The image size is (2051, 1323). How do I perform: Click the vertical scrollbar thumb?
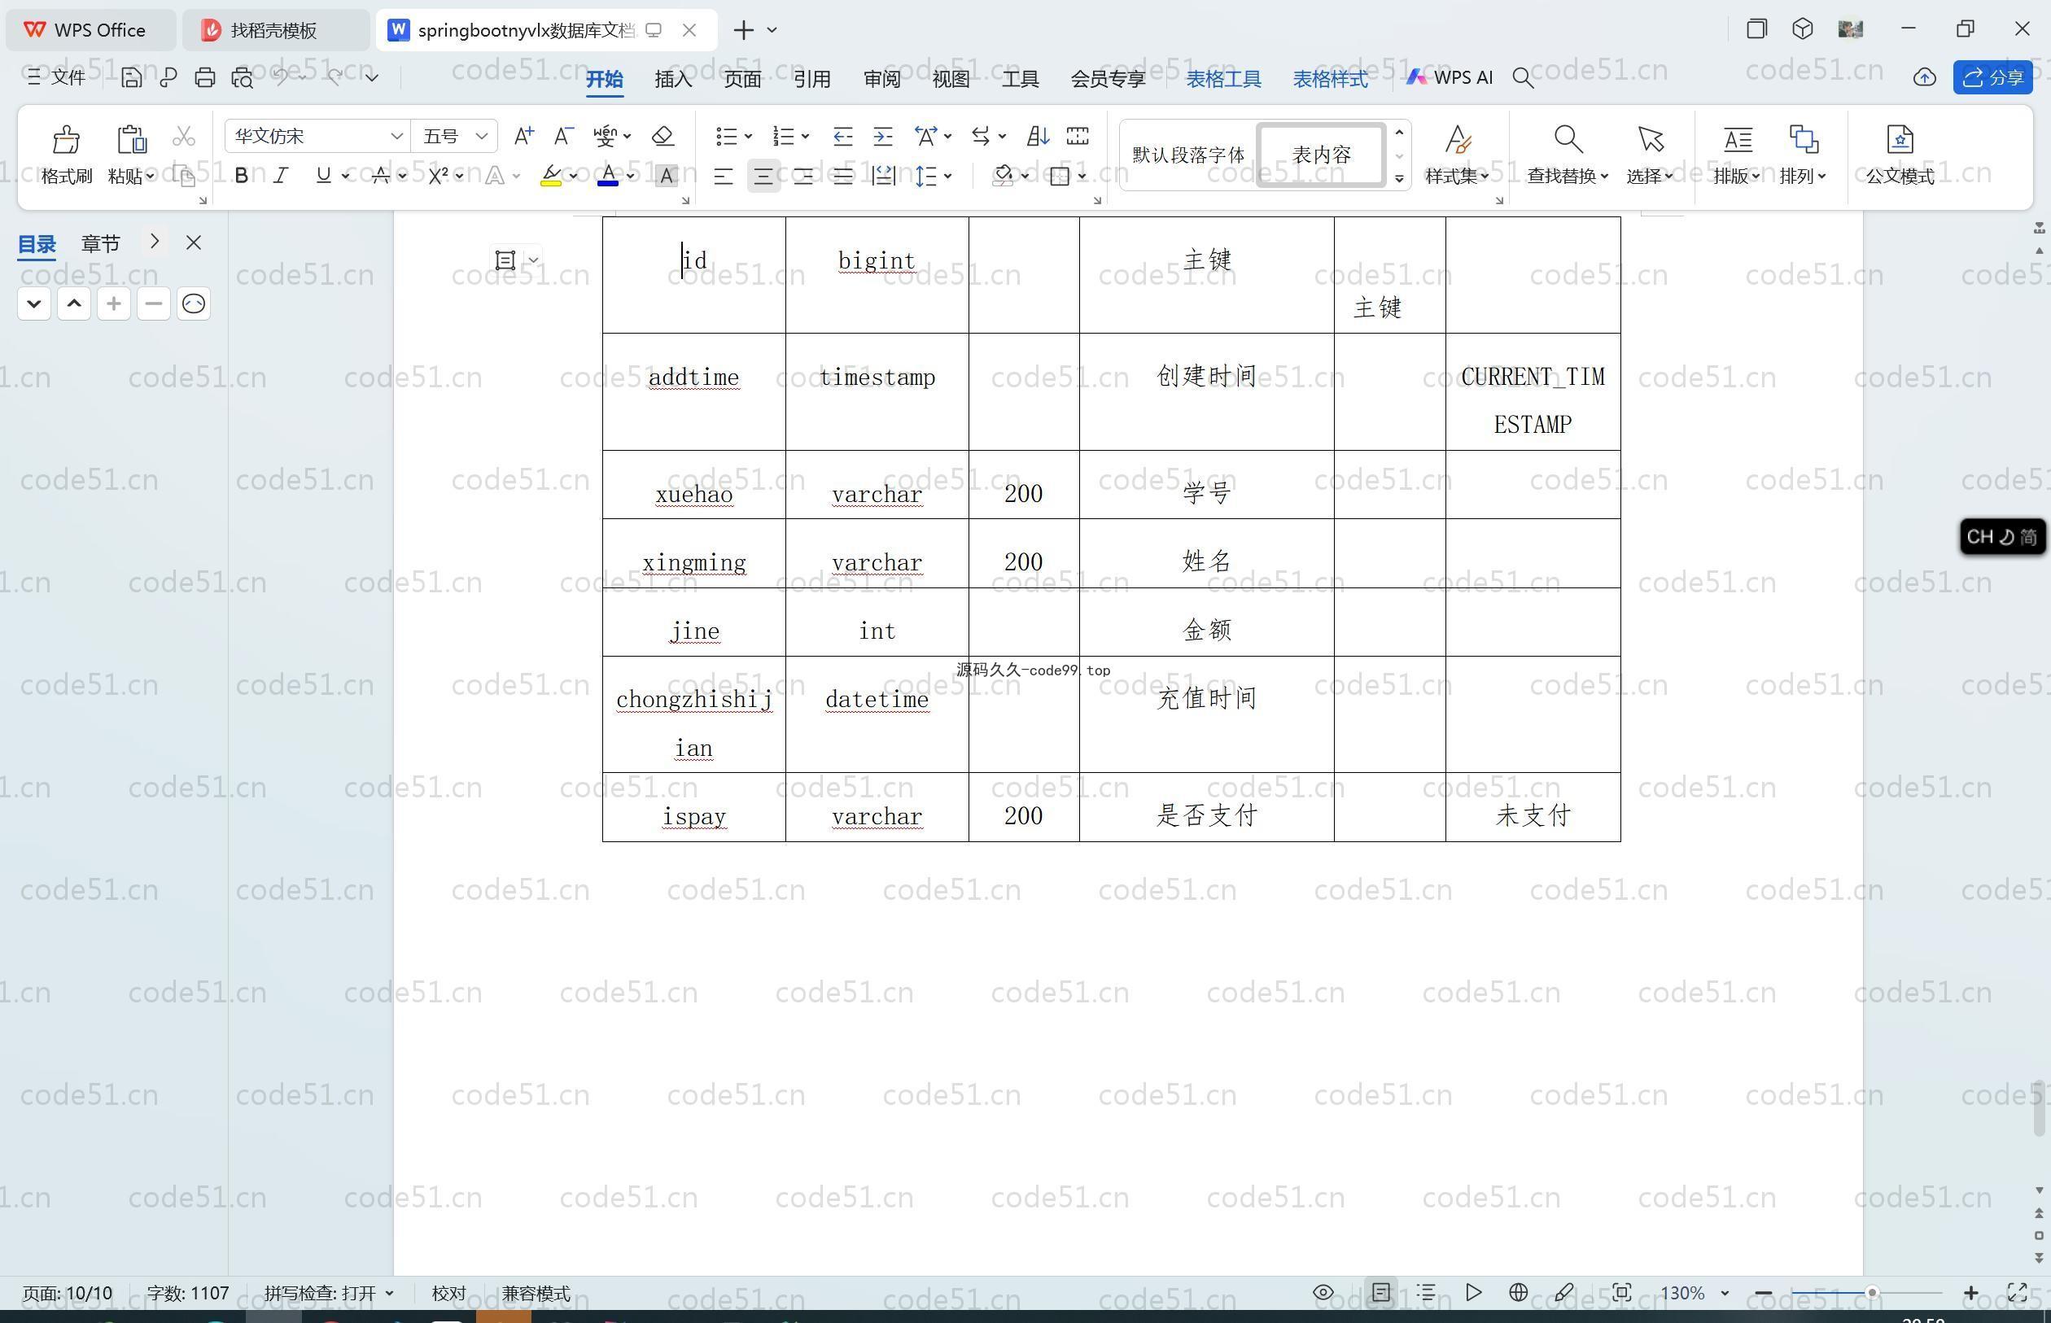2039,1108
